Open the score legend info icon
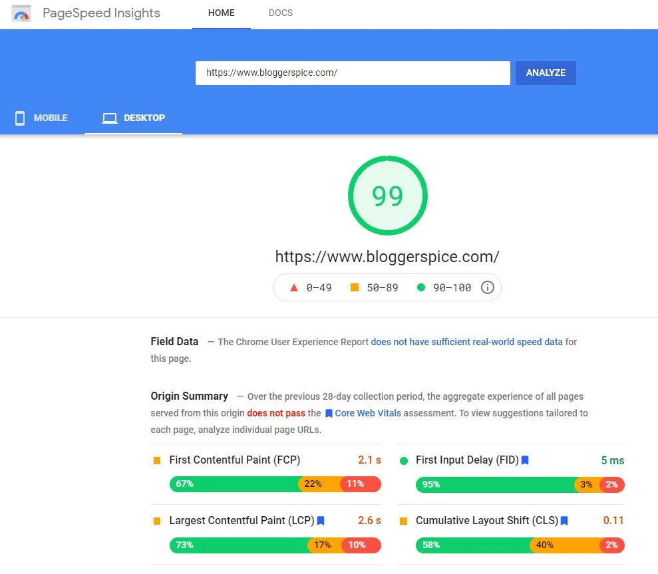 tap(487, 287)
